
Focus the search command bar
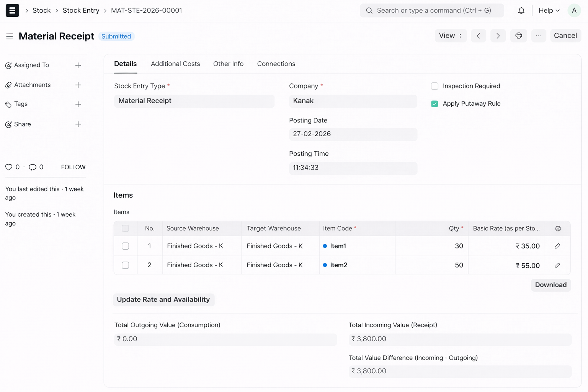(x=432, y=10)
